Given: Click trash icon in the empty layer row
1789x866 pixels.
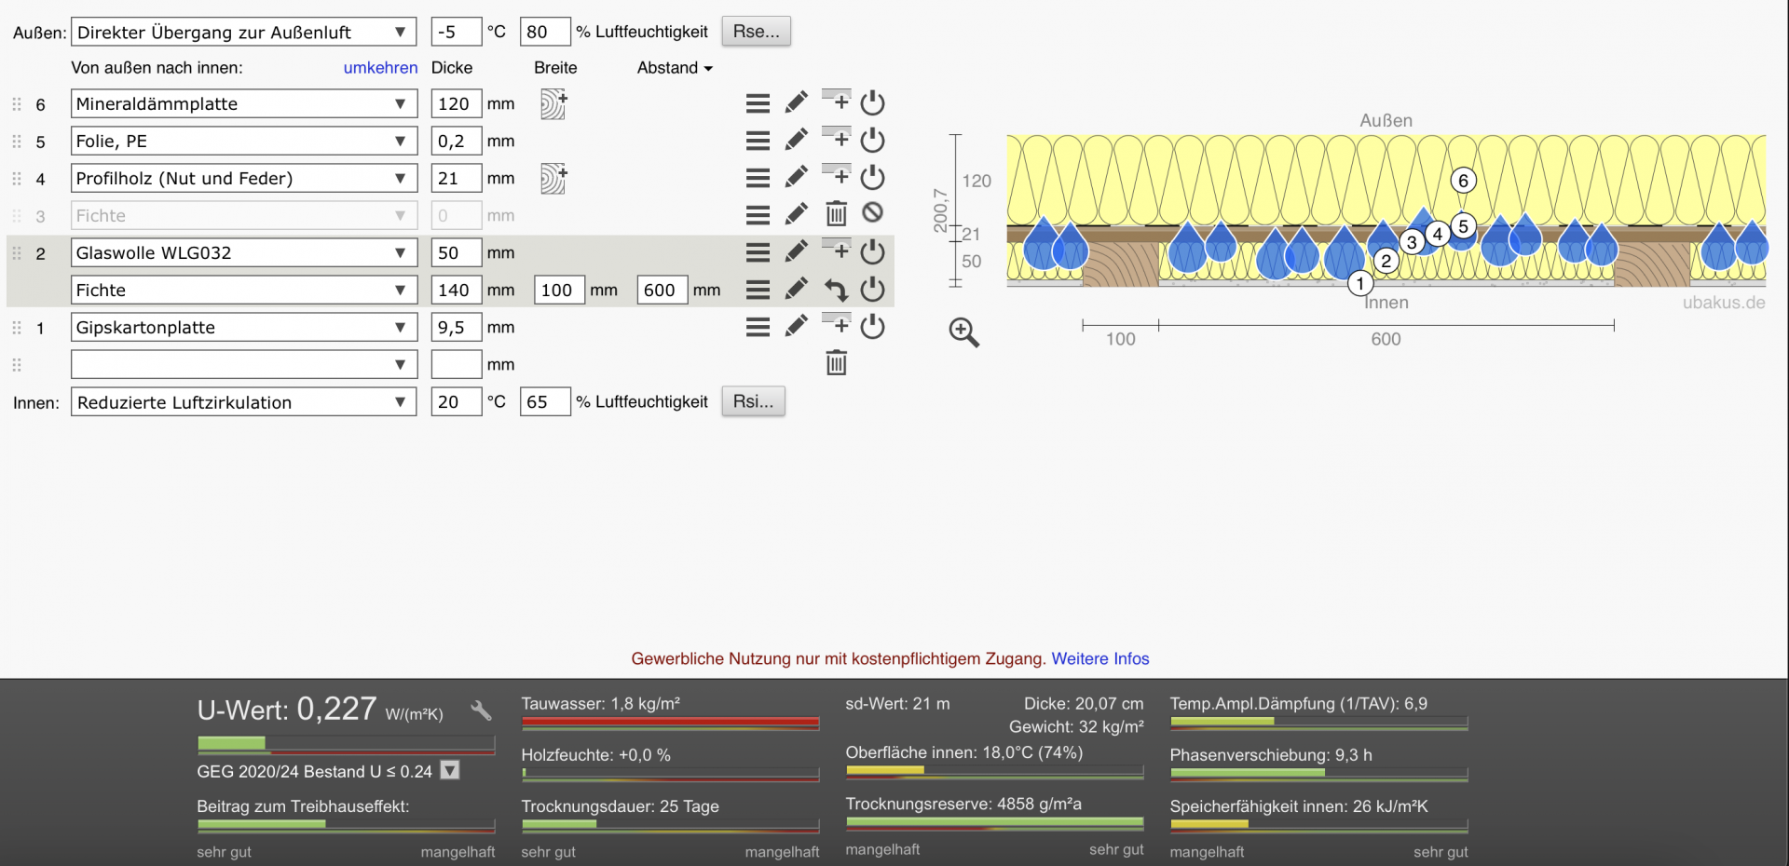Looking at the screenshot, I should pos(836,364).
